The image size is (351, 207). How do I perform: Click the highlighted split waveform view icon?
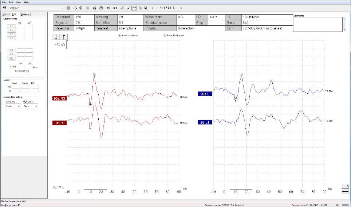pyautogui.click(x=134, y=8)
